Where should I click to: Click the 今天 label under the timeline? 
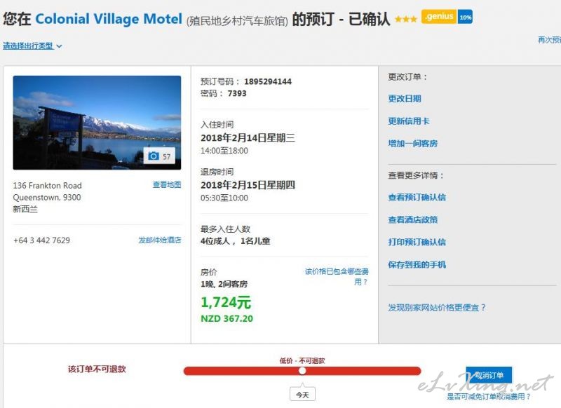point(302,395)
